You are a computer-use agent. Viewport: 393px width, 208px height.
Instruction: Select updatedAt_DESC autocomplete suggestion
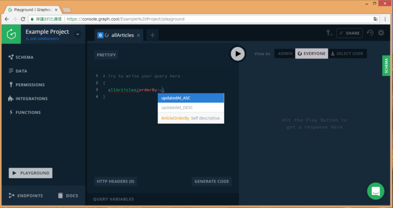[x=191, y=108]
